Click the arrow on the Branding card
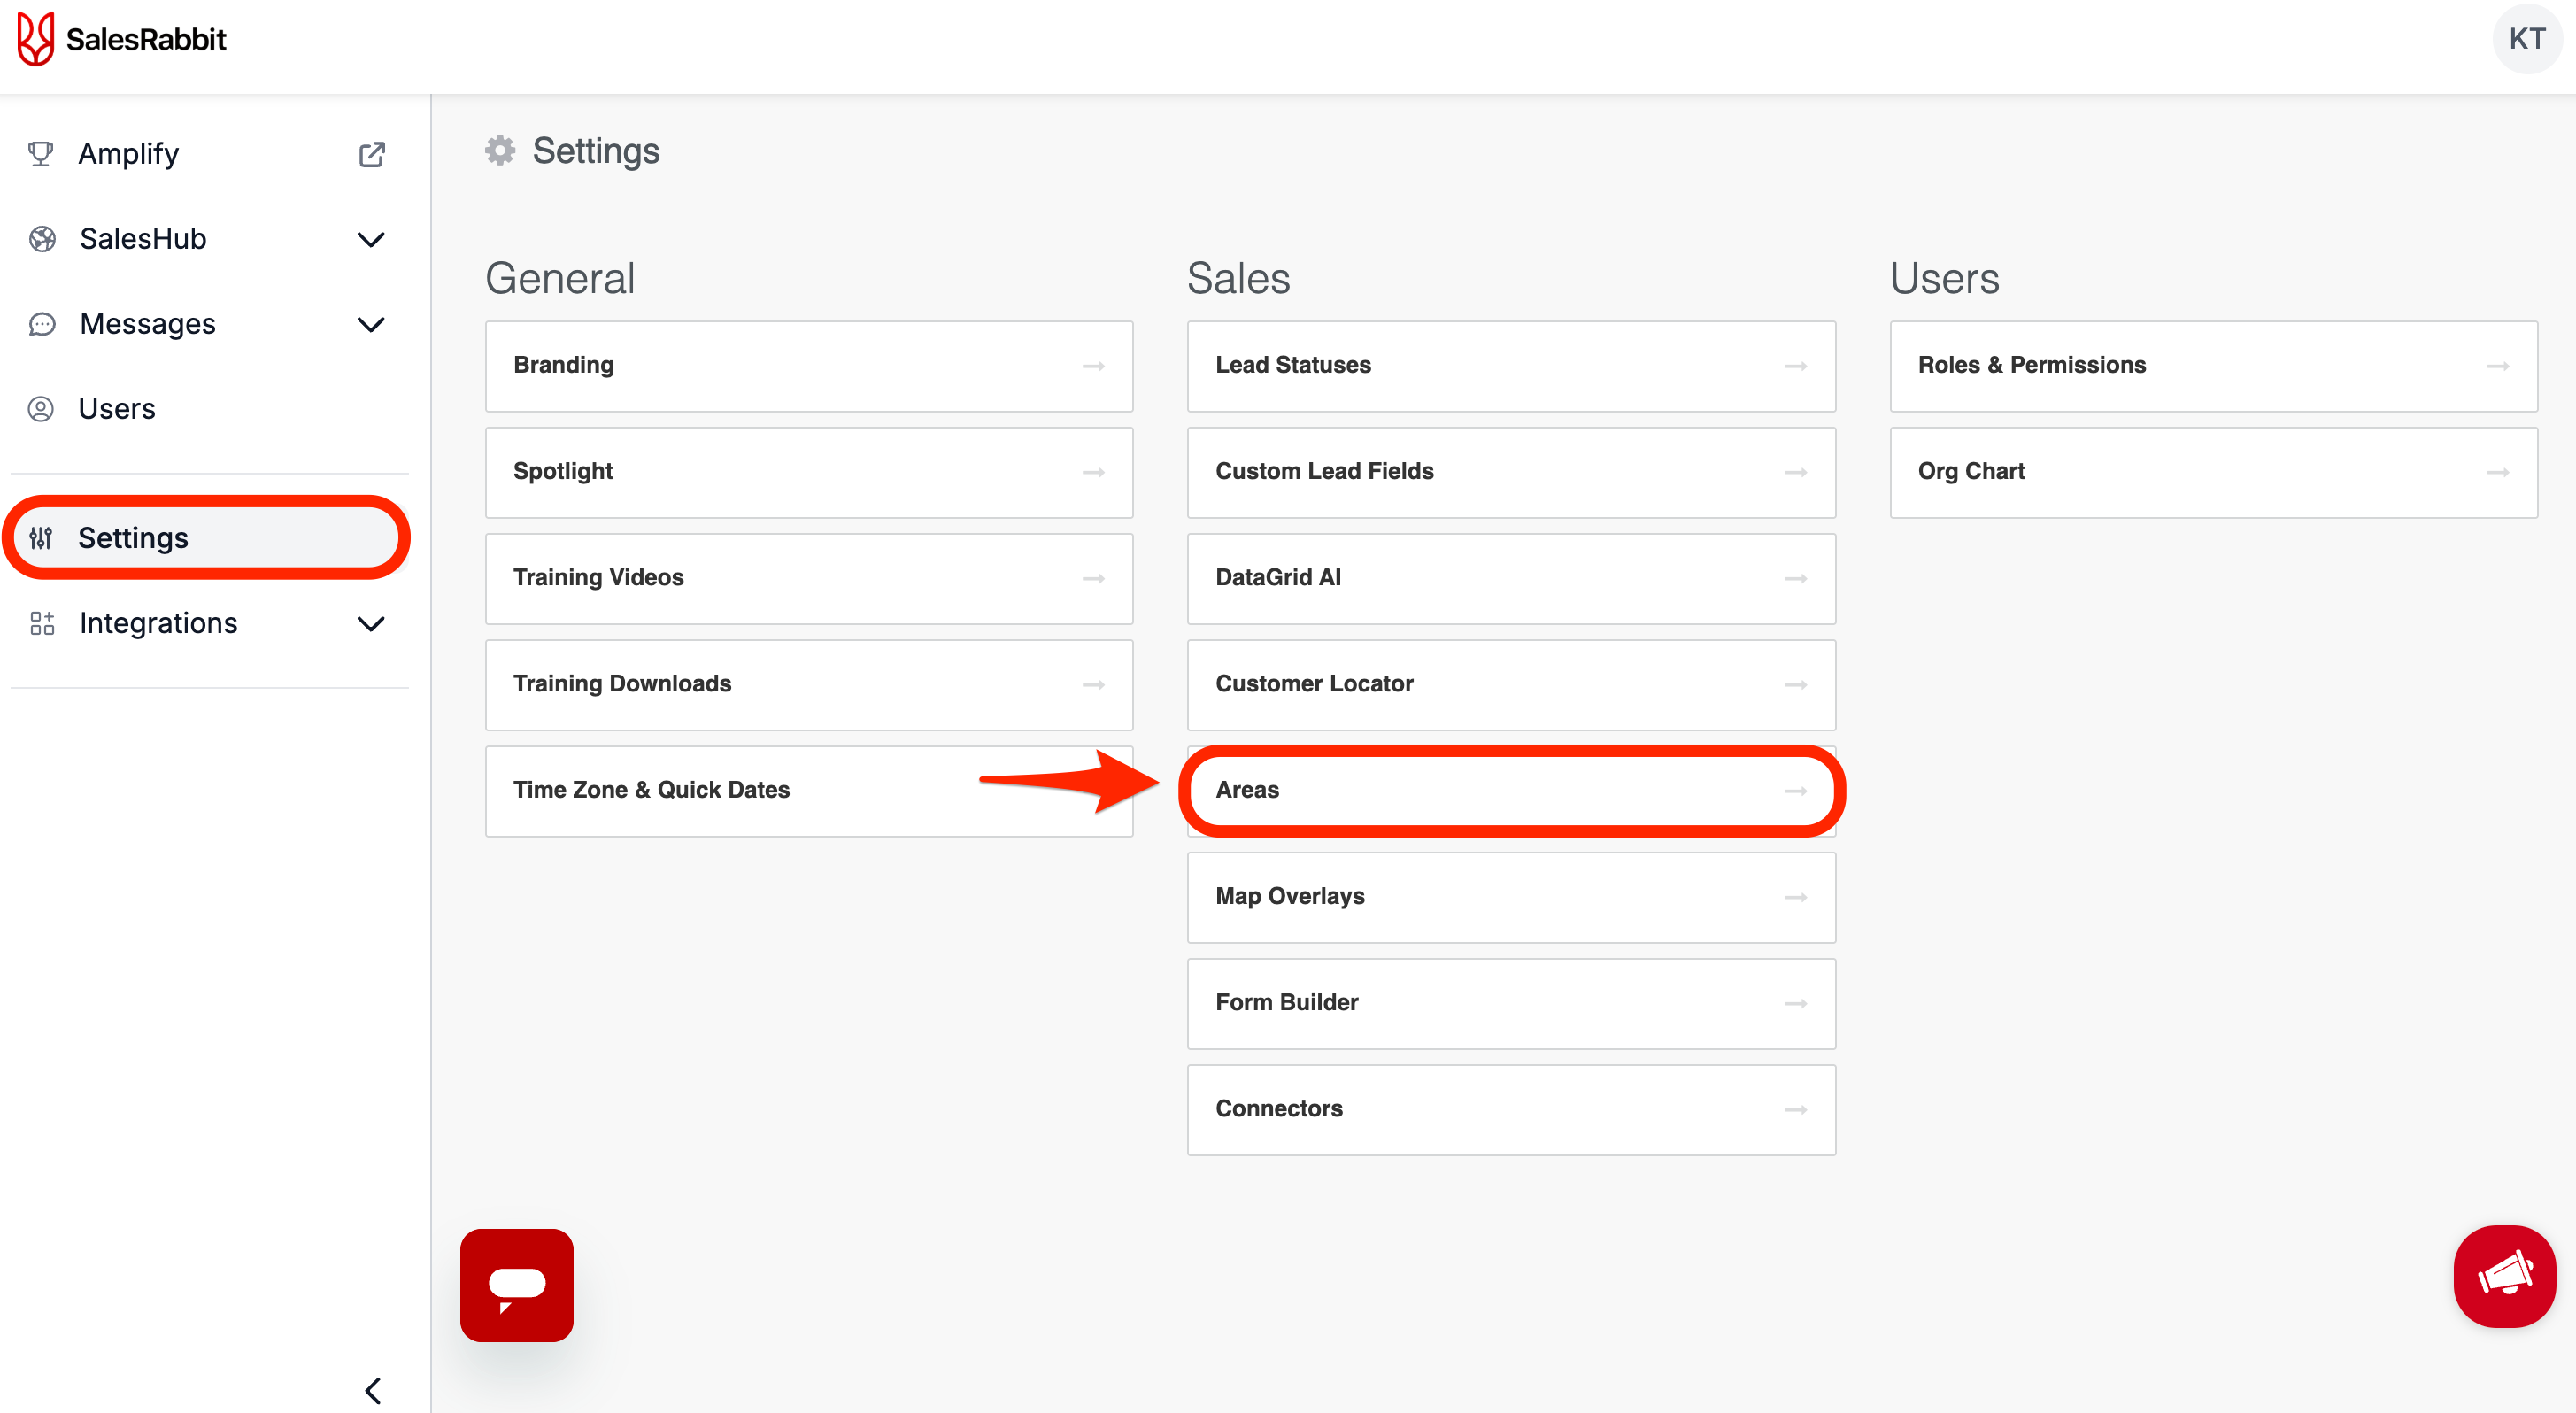 1093,366
